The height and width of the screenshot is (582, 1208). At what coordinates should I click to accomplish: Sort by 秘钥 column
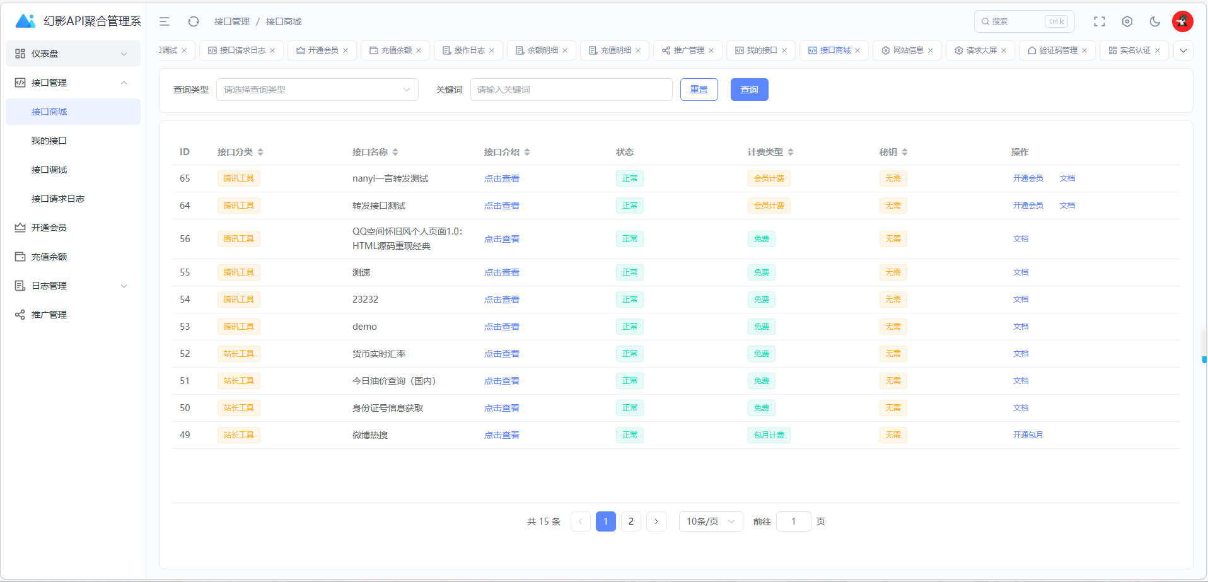pyautogui.click(x=905, y=152)
